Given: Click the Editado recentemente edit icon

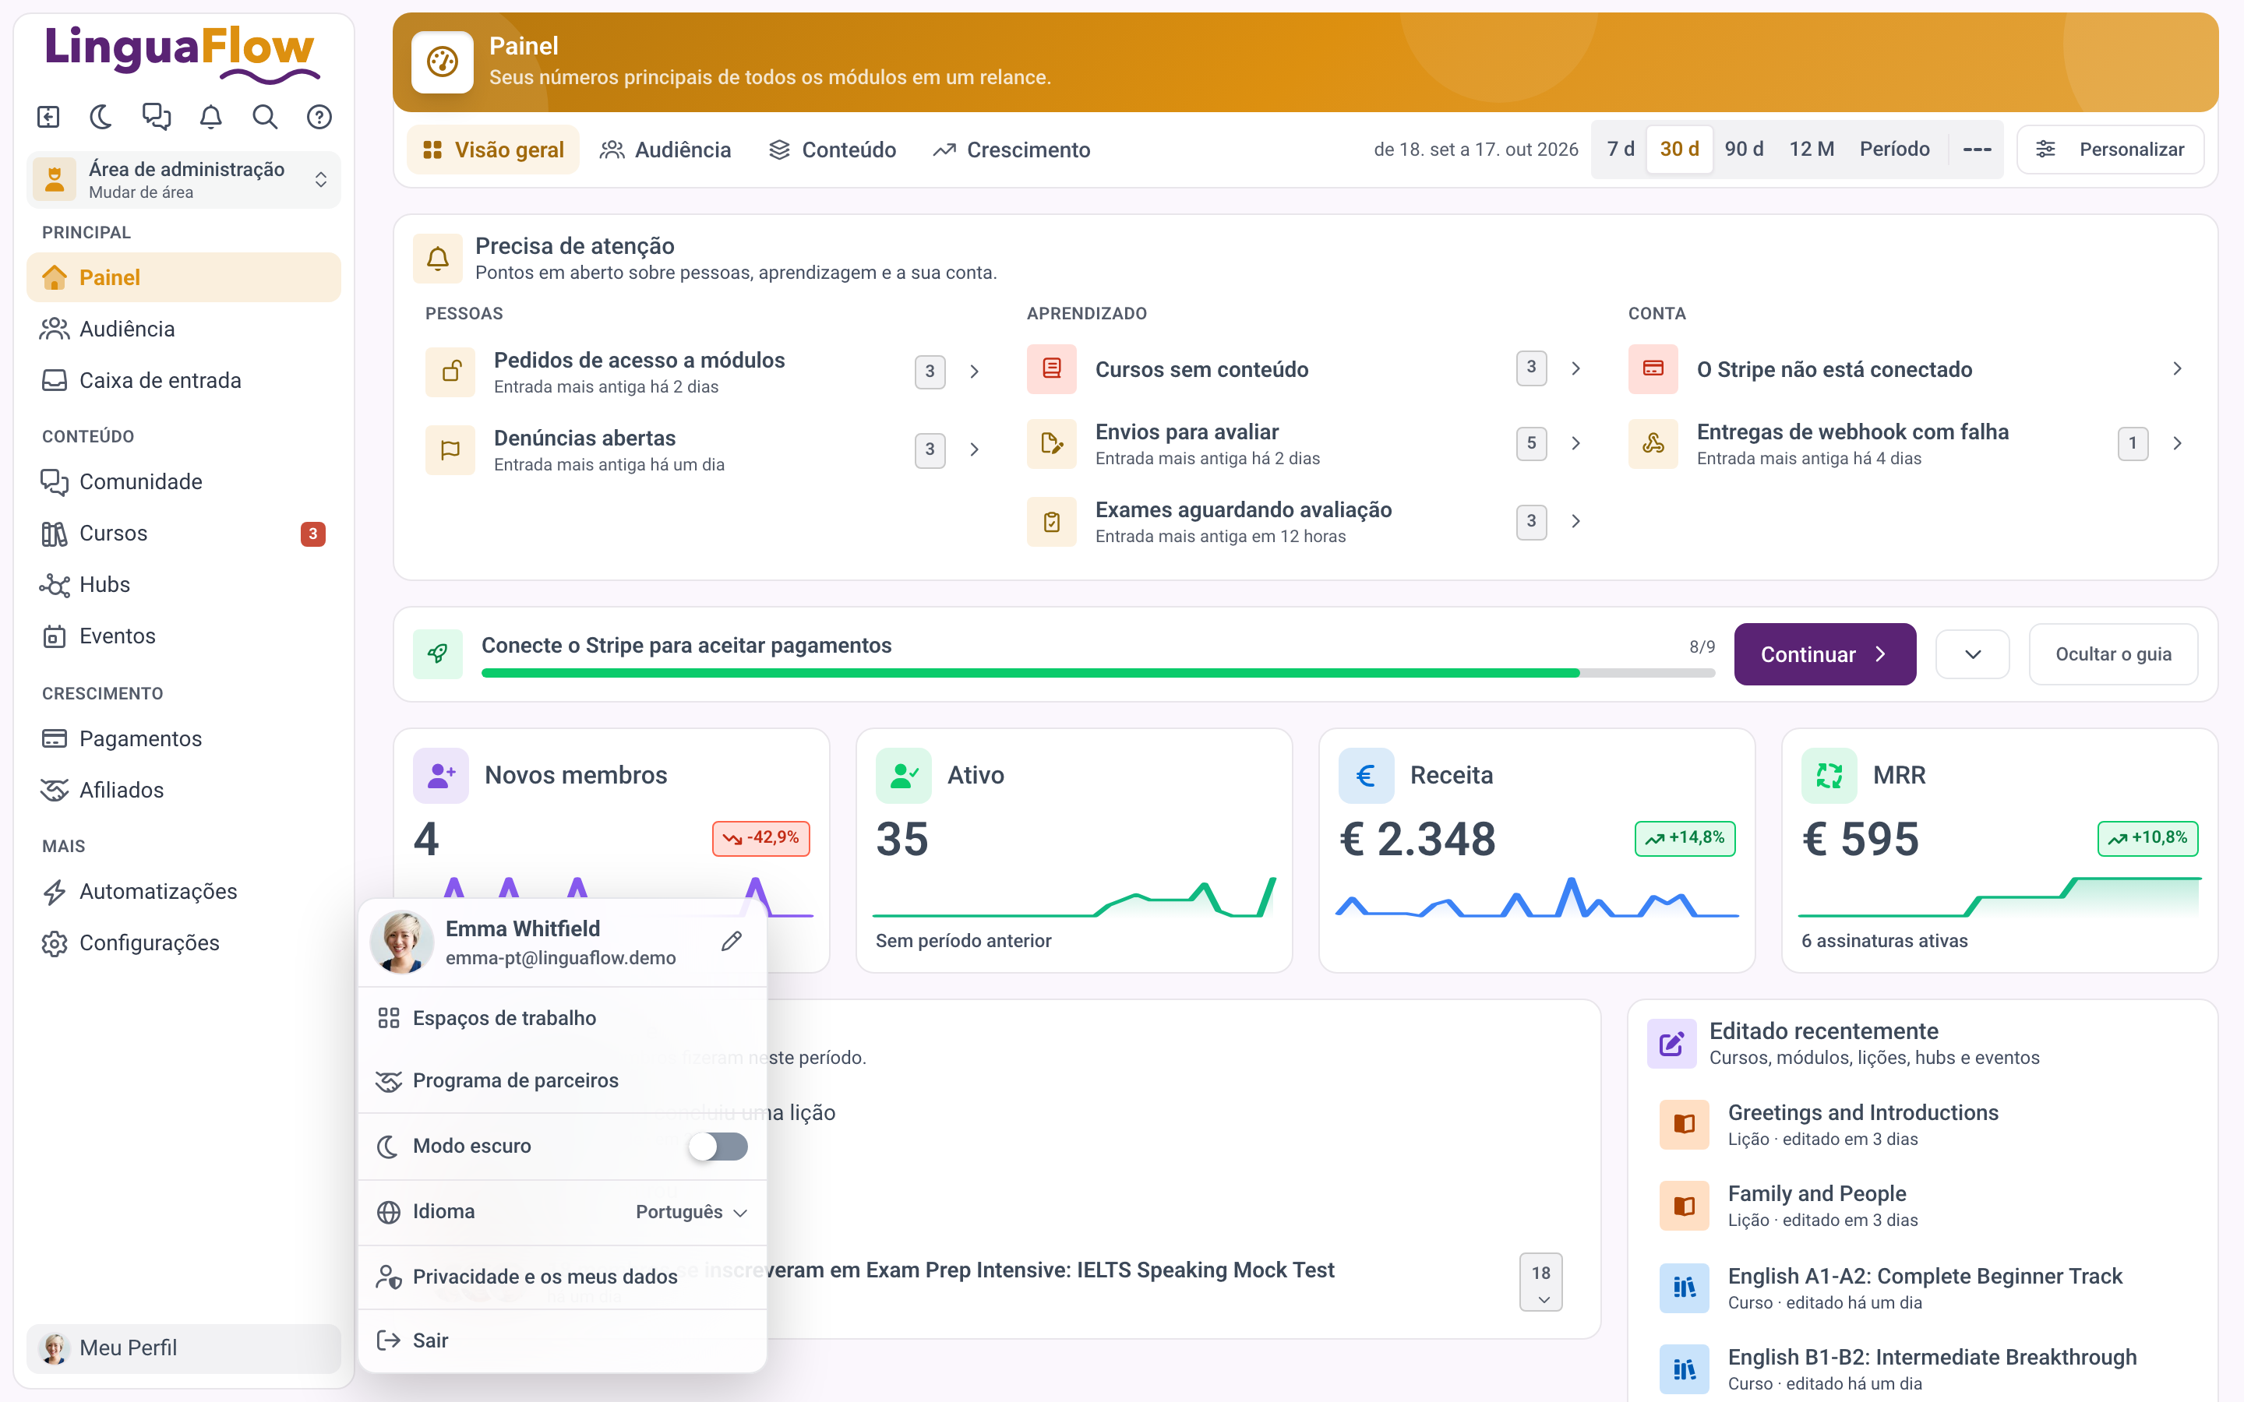Looking at the screenshot, I should (x=1672, y=1043).
